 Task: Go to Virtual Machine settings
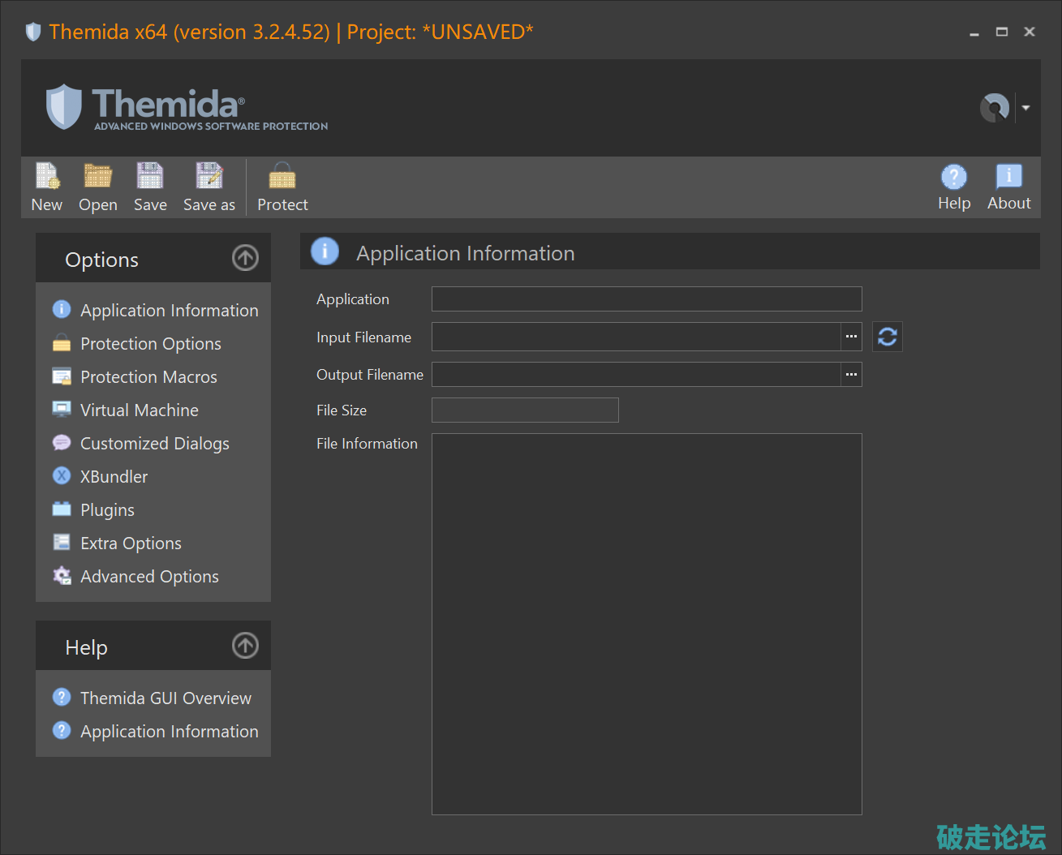tap(139, 410)
